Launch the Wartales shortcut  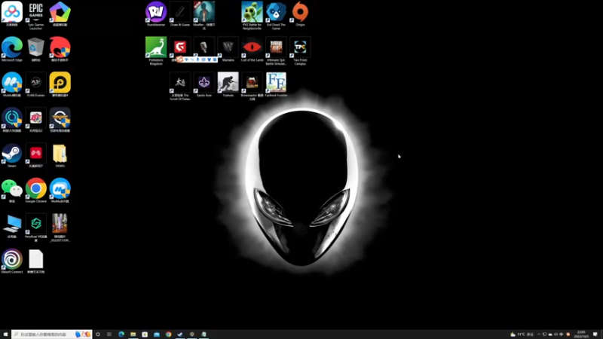pos(228,49)
